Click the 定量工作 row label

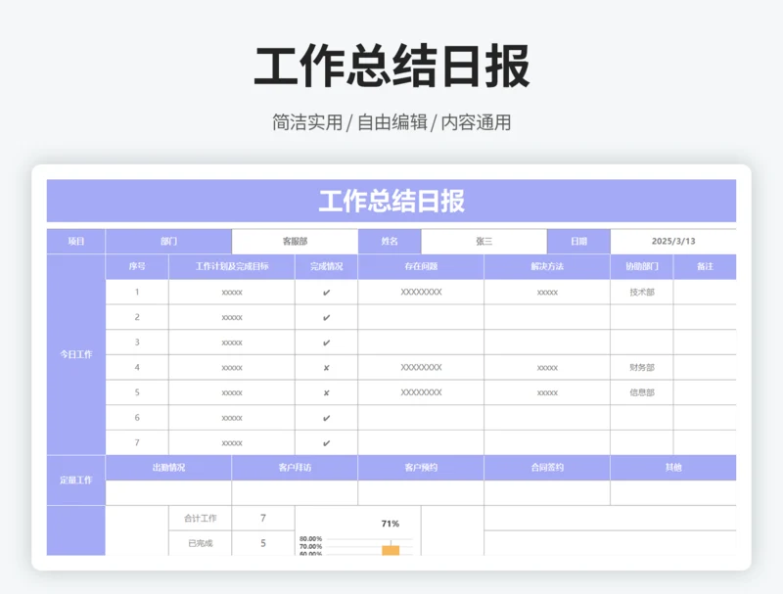point(76,480)
